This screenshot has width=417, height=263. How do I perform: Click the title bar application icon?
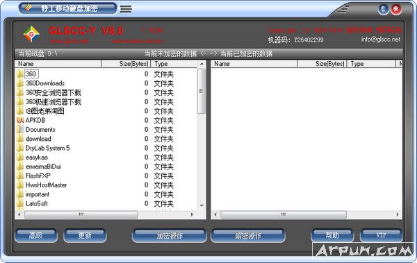tap(28, 8)
